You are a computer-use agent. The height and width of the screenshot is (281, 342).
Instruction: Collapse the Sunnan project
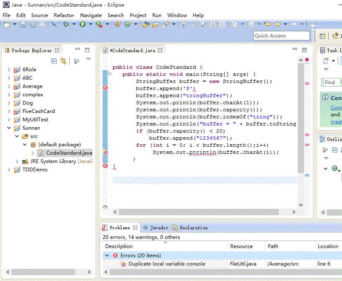[x=9, y=128]
